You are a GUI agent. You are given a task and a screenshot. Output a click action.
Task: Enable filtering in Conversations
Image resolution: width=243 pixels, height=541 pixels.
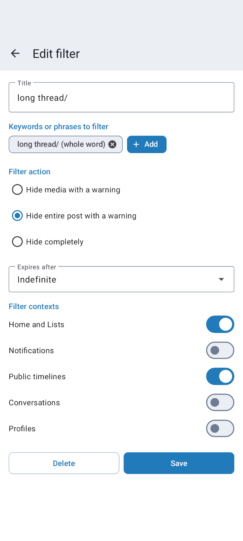tap(220, 402)
